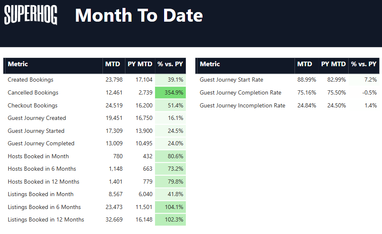The width and height of the screenshot is (382, 234).
Task: Sort by Metric header in bookings table
Action: click(18, 64)
